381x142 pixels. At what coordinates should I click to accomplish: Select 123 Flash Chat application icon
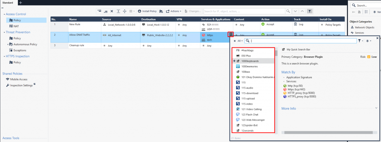238,114
